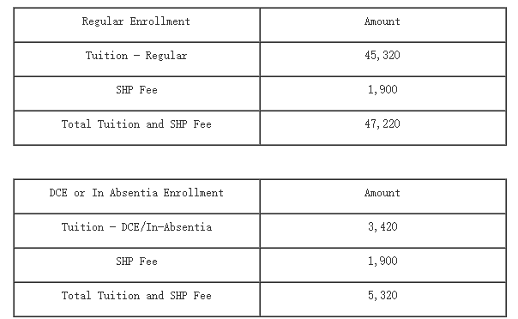Select SHP Fee in the Regular Enrollment table
Image resolution: width=518 pixels, height=319 pixels.
(x=136, y=93)
